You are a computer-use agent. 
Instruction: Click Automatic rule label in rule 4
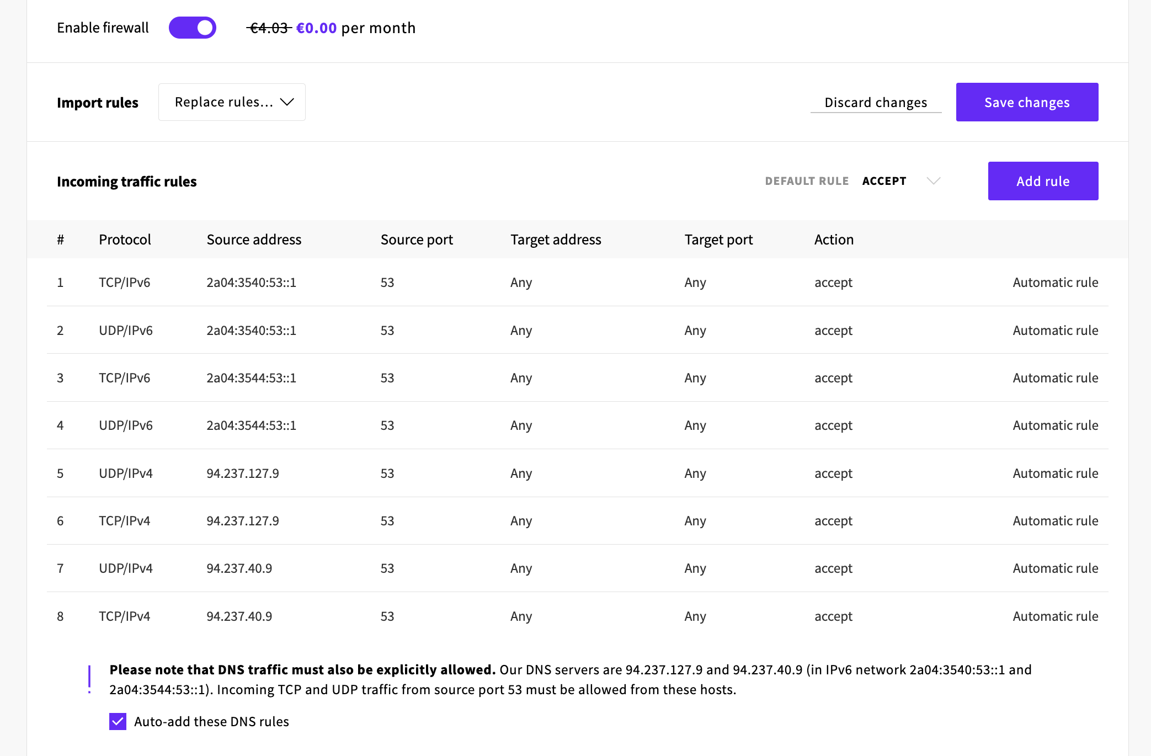[x=1055, y=425]
